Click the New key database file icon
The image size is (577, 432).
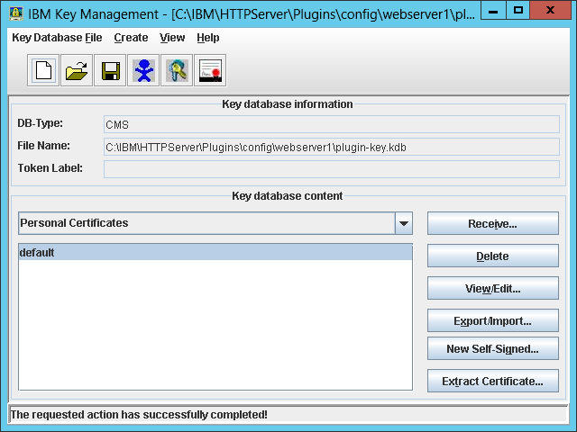tap(44, 70)
